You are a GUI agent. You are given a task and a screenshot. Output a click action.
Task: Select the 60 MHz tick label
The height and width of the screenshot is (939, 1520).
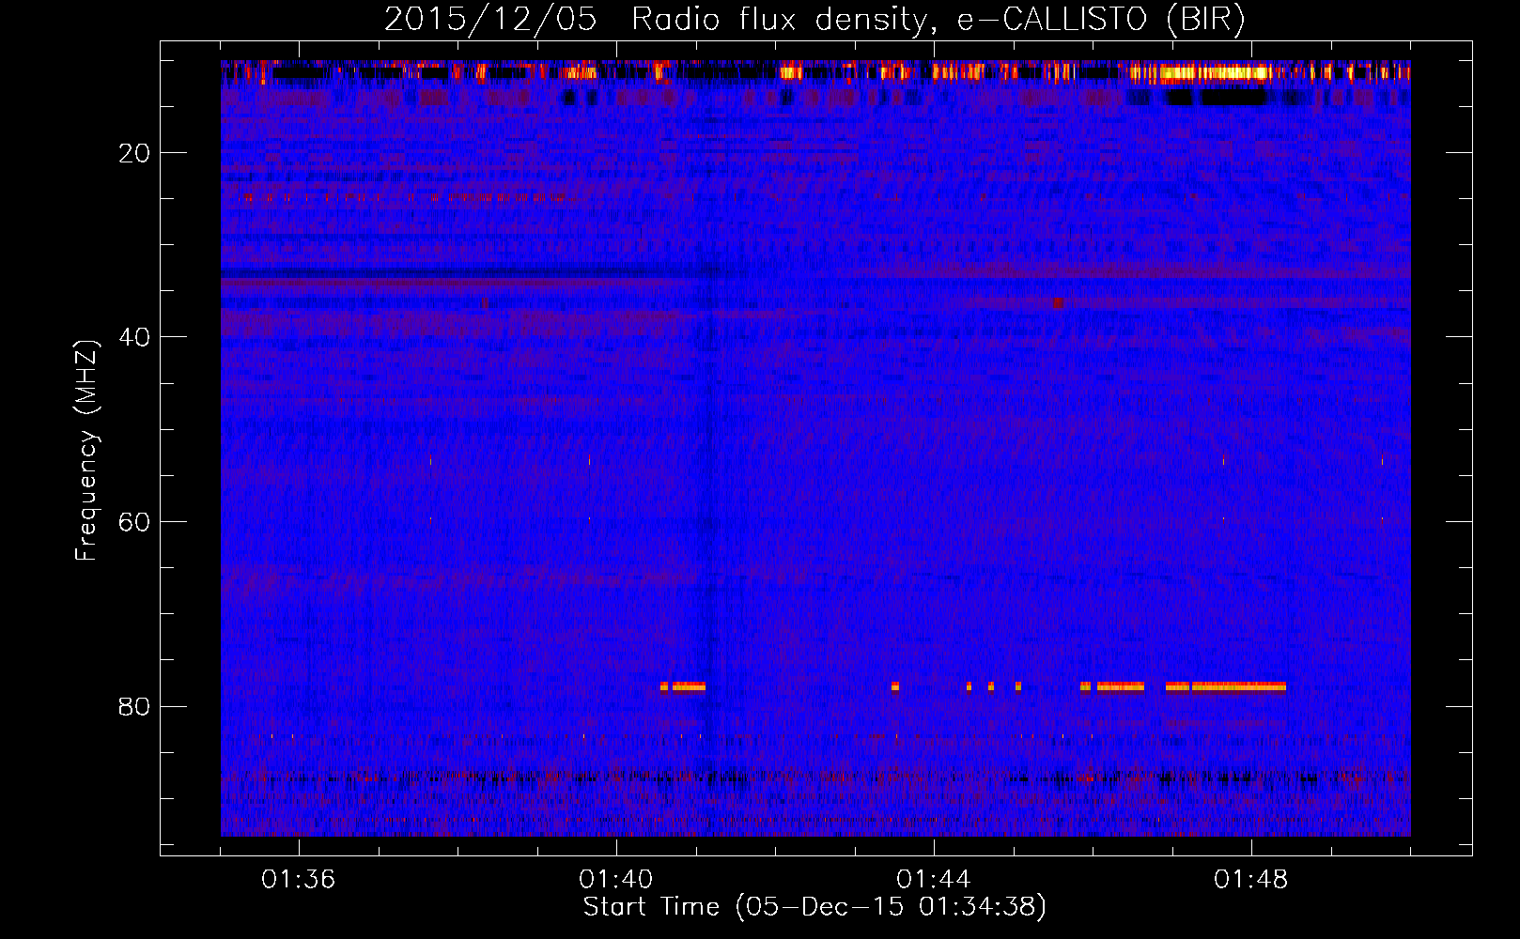(x=134, y=522)
